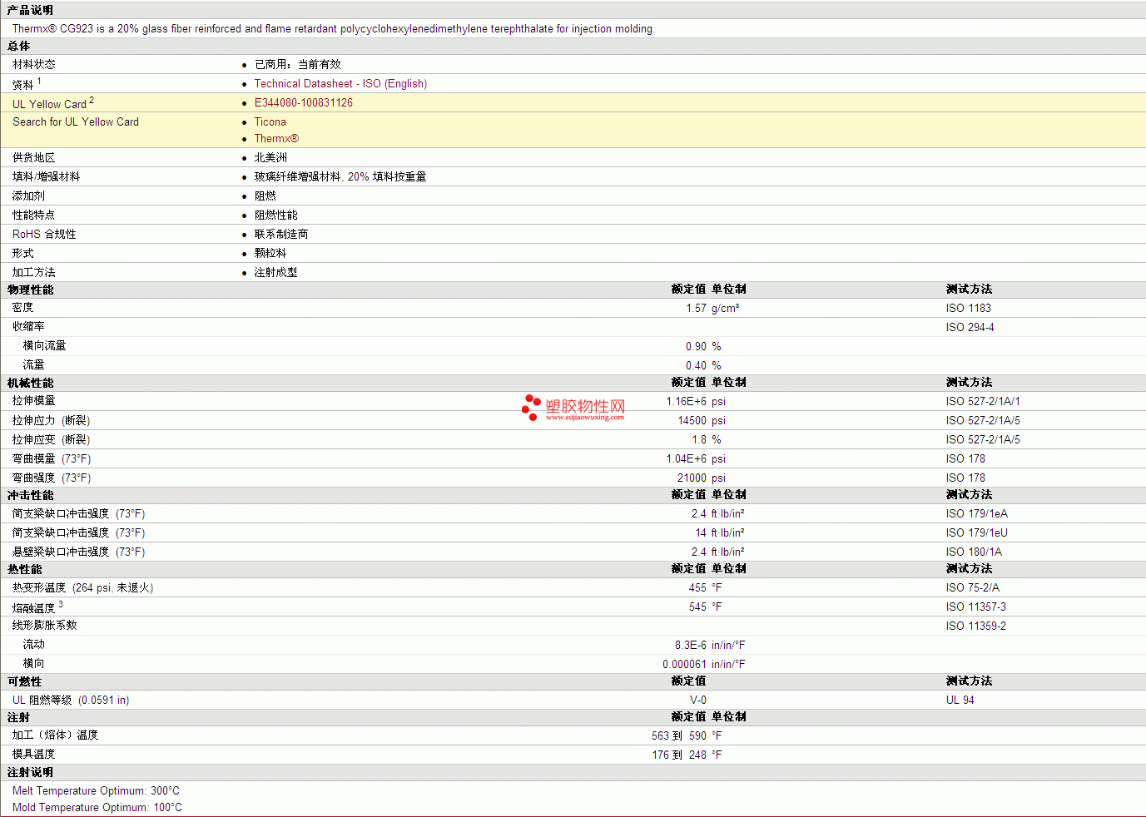1146x817 pixels.
Task: Click test method ISO 1183
Action: [x=969, y=309]
